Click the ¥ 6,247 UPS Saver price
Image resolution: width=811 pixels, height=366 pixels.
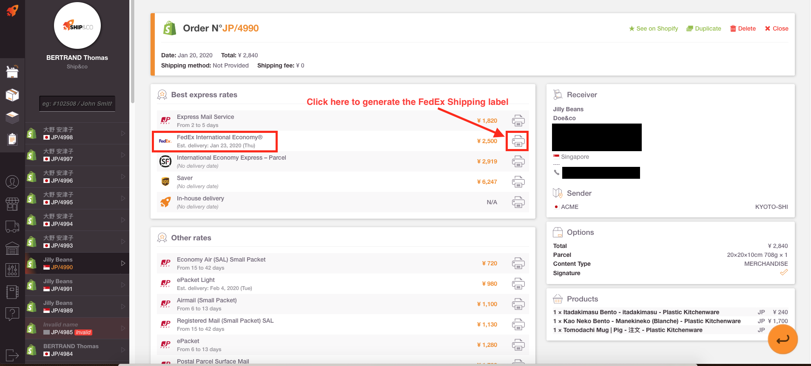tap(487, 182)
